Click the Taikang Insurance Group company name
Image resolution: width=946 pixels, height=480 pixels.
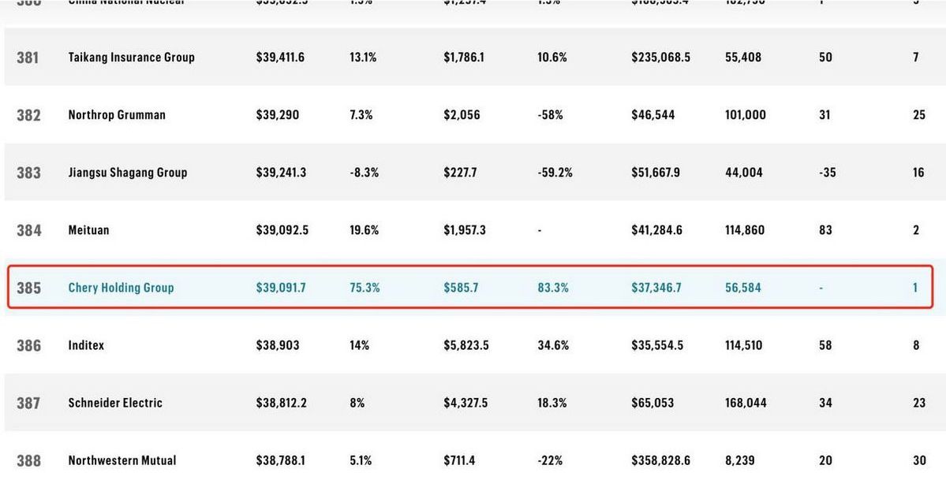[x=131, y=58]
